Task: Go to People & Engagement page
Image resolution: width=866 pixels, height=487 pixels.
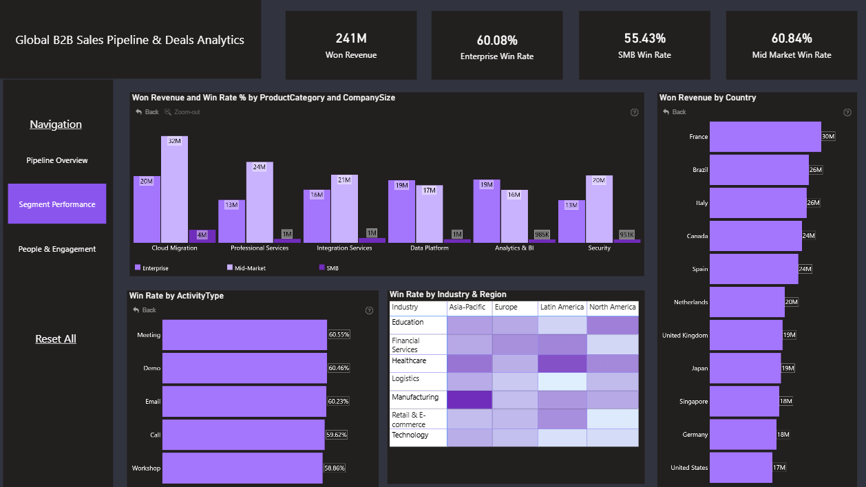Action: (57, 249)
